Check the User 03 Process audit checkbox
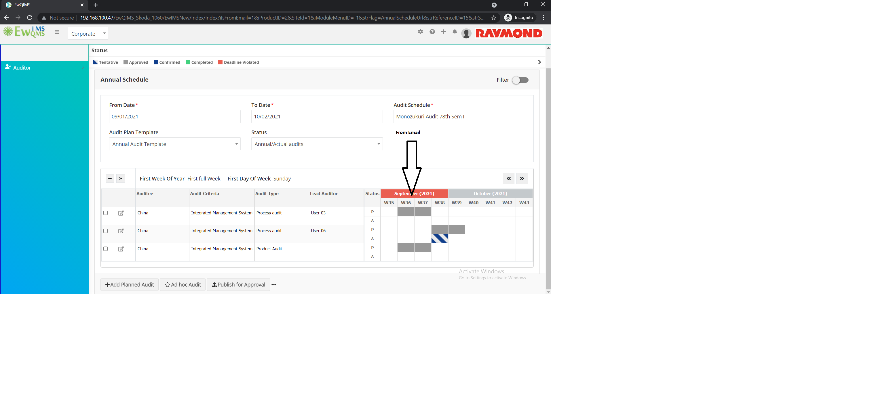Viewport: 876px width, 394px height. pos(105,213)
